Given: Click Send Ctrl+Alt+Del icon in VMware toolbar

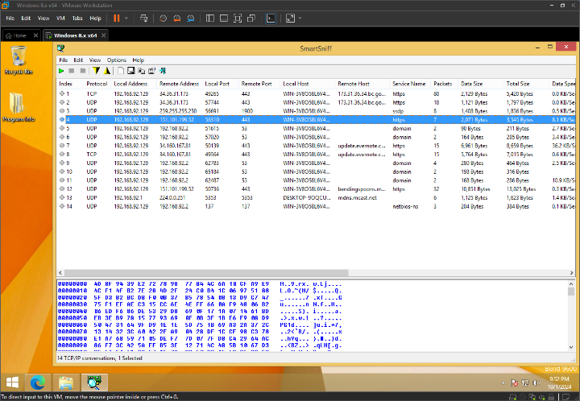Looking at the screenshot, I should pyautogui.click(x=144, y=18).
